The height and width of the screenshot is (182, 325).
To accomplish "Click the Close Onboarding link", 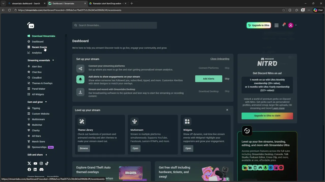I will [220, 59].
